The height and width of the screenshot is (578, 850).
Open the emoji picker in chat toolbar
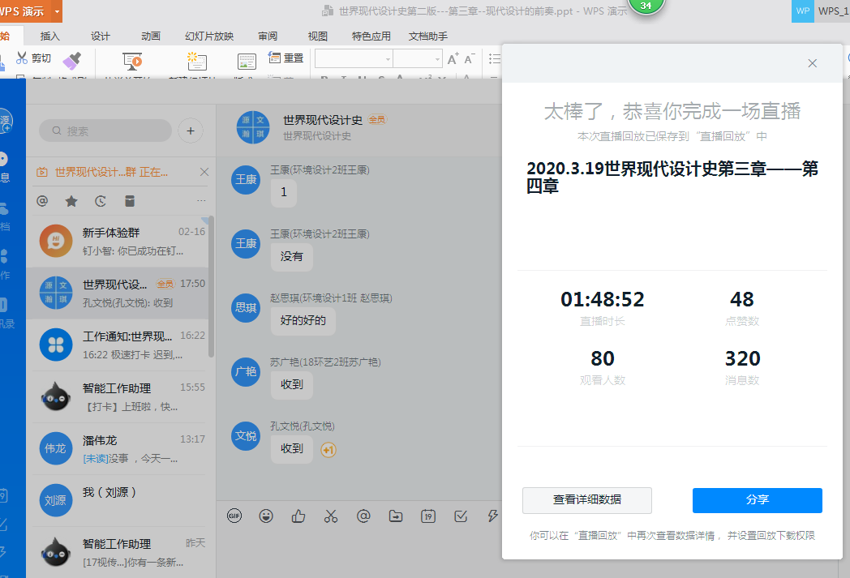point(266,516)
